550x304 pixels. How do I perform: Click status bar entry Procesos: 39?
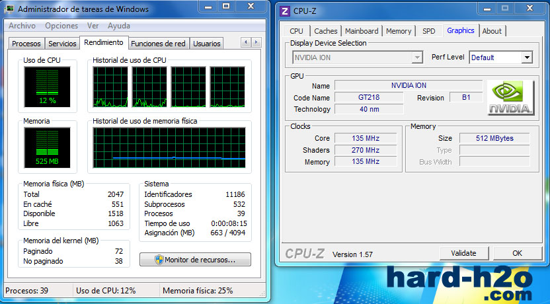(26, 291)
